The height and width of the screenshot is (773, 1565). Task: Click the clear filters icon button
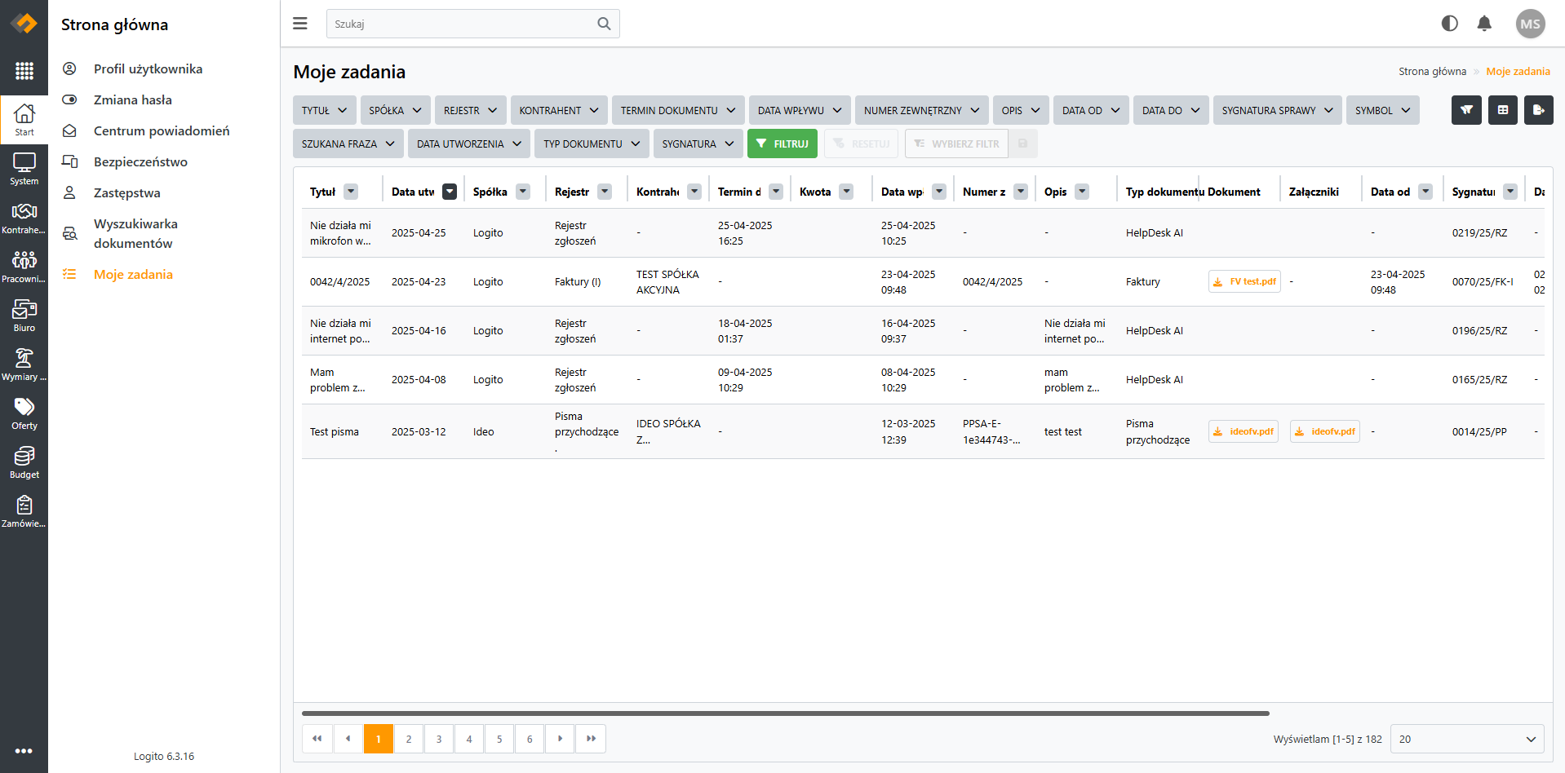coord(1466,110)
